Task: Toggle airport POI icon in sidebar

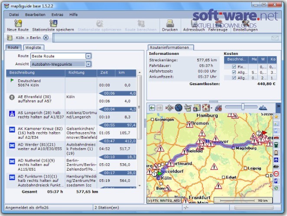Action: point(276,160)
